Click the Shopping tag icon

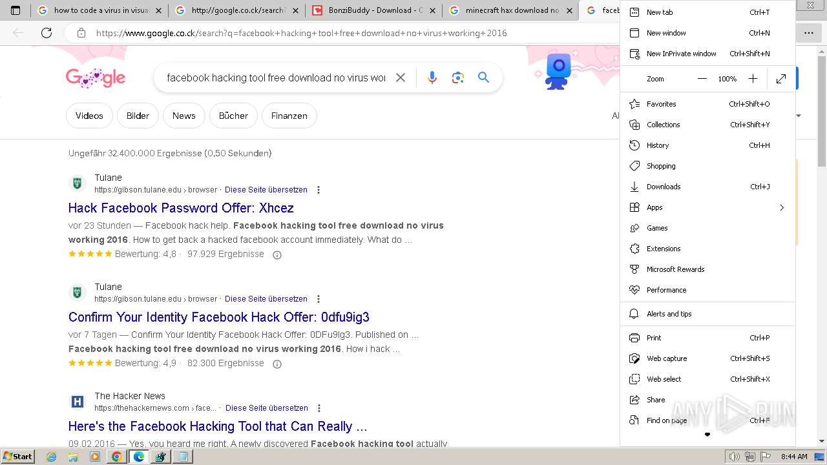634,166
